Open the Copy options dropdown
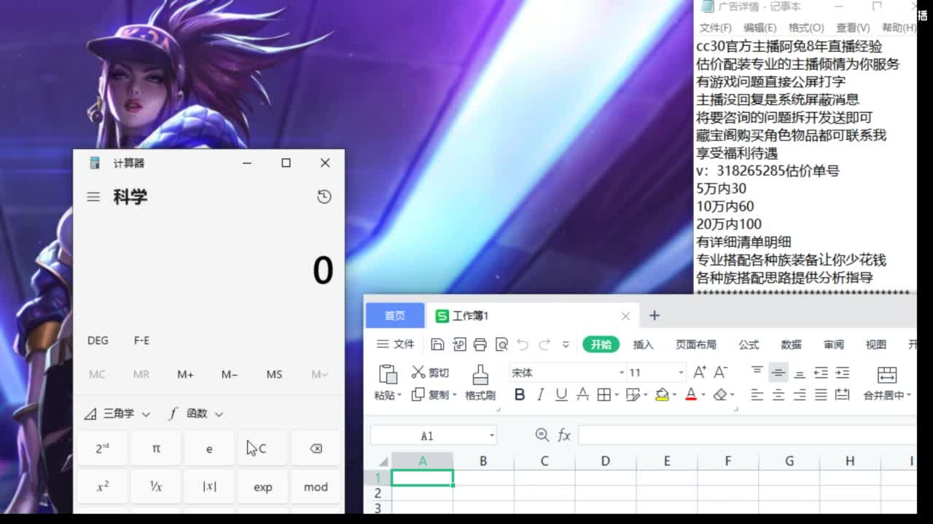 point(455,395)
